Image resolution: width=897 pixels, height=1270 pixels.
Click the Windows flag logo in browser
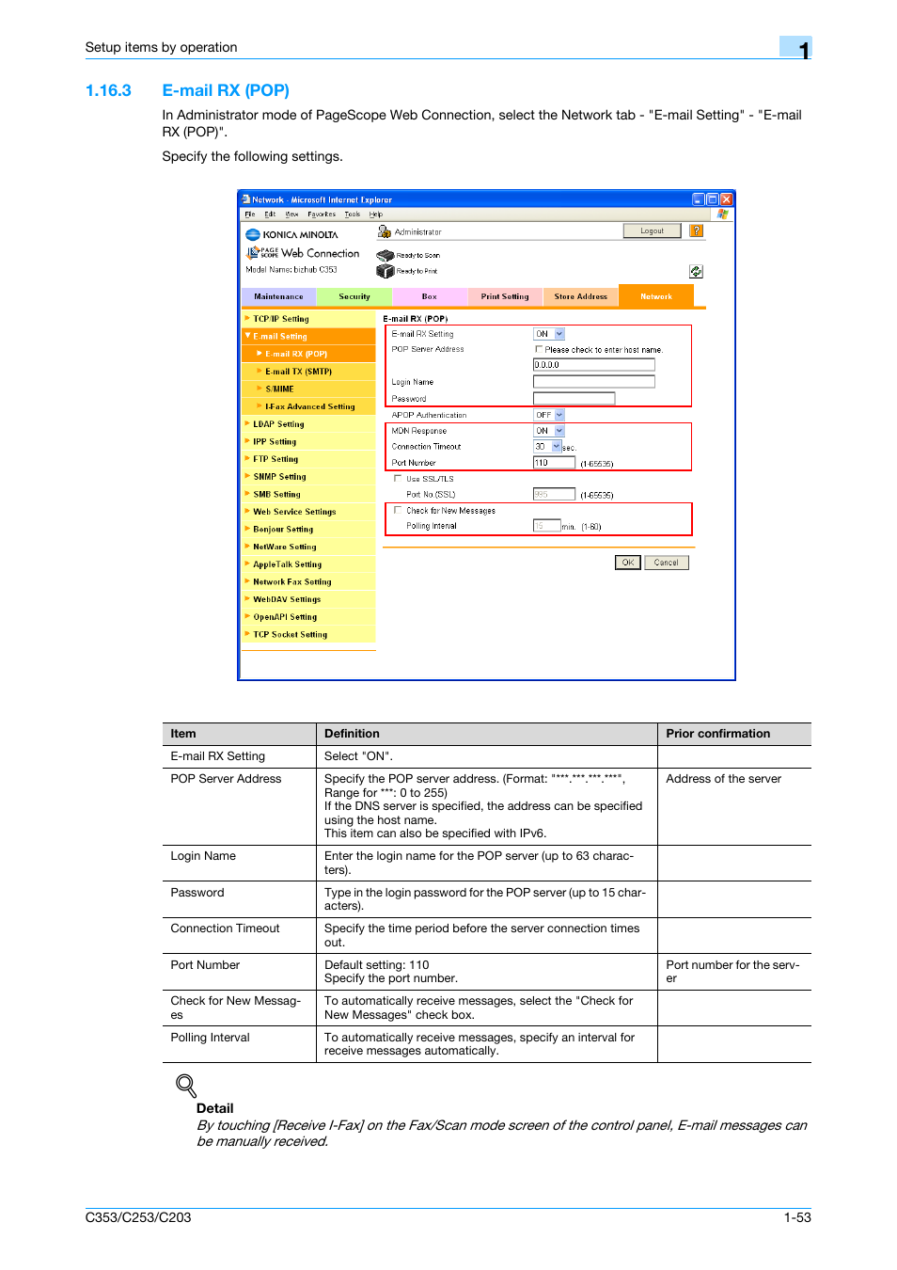tap(722, 214)
